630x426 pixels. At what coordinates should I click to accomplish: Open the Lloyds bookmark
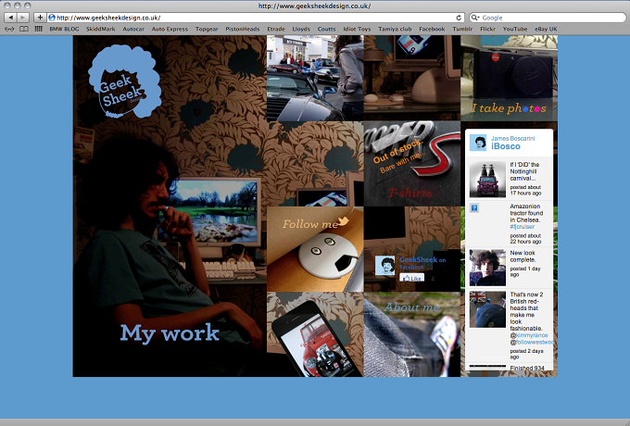301,29
